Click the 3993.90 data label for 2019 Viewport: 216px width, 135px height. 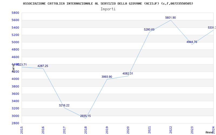(x=107, y=77)
